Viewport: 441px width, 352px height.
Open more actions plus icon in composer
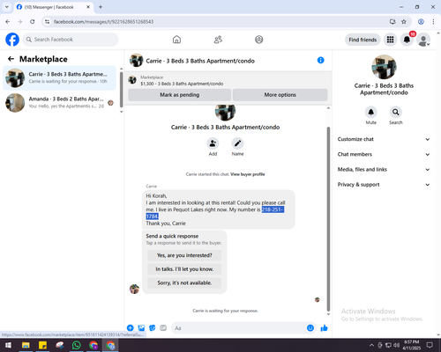[131, 328]
